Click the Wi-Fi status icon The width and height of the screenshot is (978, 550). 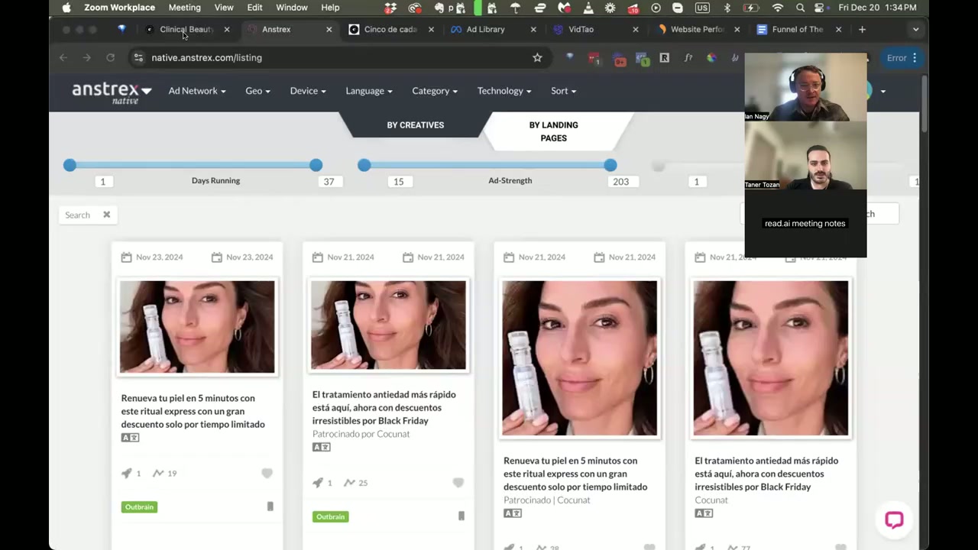pyautogui.click(x=778, y=8)
